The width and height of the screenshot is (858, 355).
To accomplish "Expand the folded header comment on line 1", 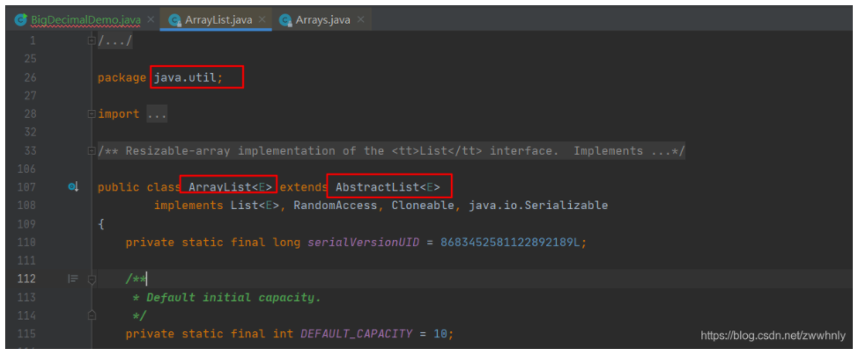I will [x=92, y=40].
